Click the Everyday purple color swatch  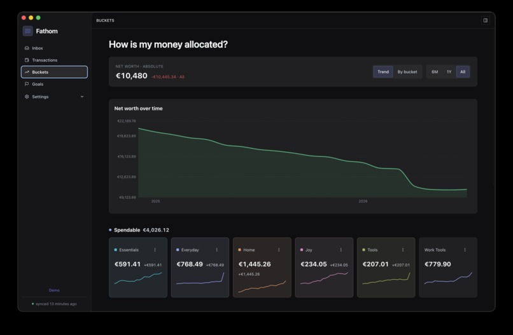pyautogui.click(x=178, y=250)
